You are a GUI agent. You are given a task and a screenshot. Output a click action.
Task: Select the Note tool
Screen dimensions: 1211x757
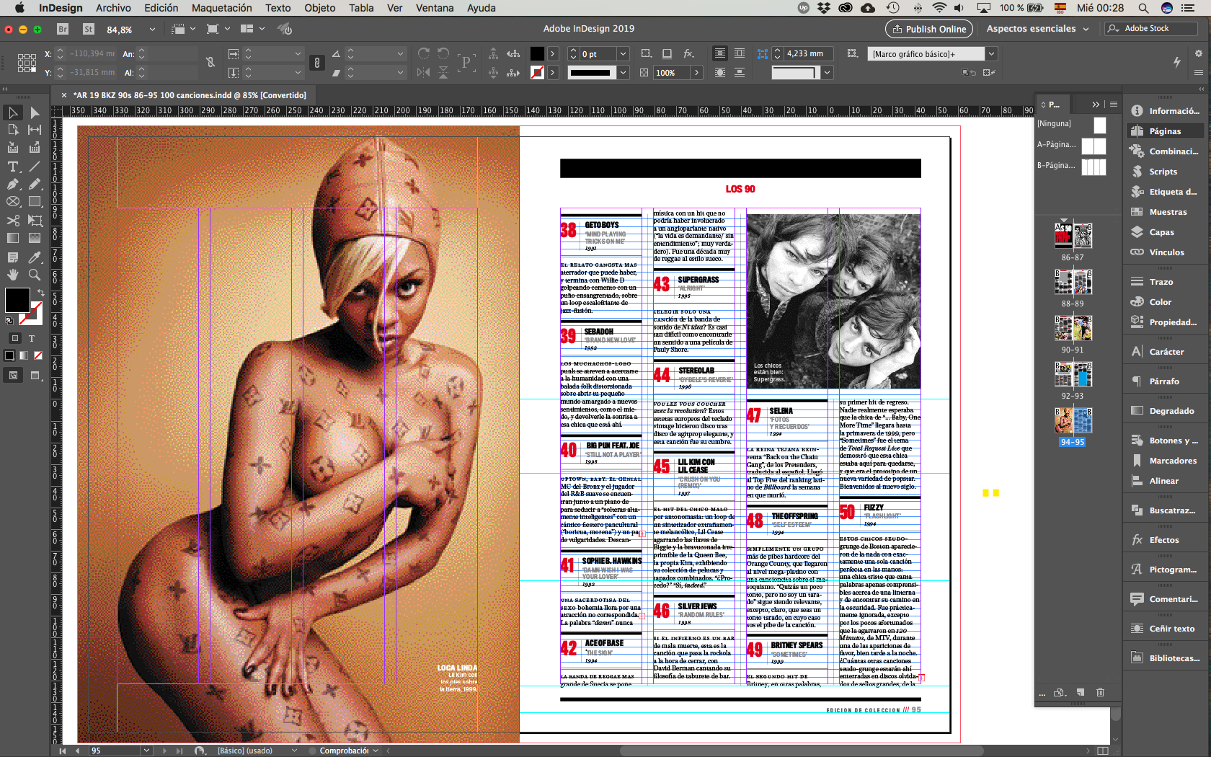pyautogui.click(x=13, y=257)
